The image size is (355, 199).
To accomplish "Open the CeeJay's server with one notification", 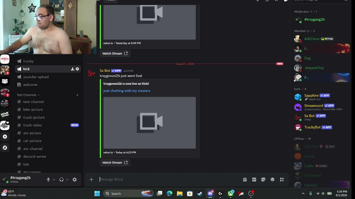I will [5, 92].
